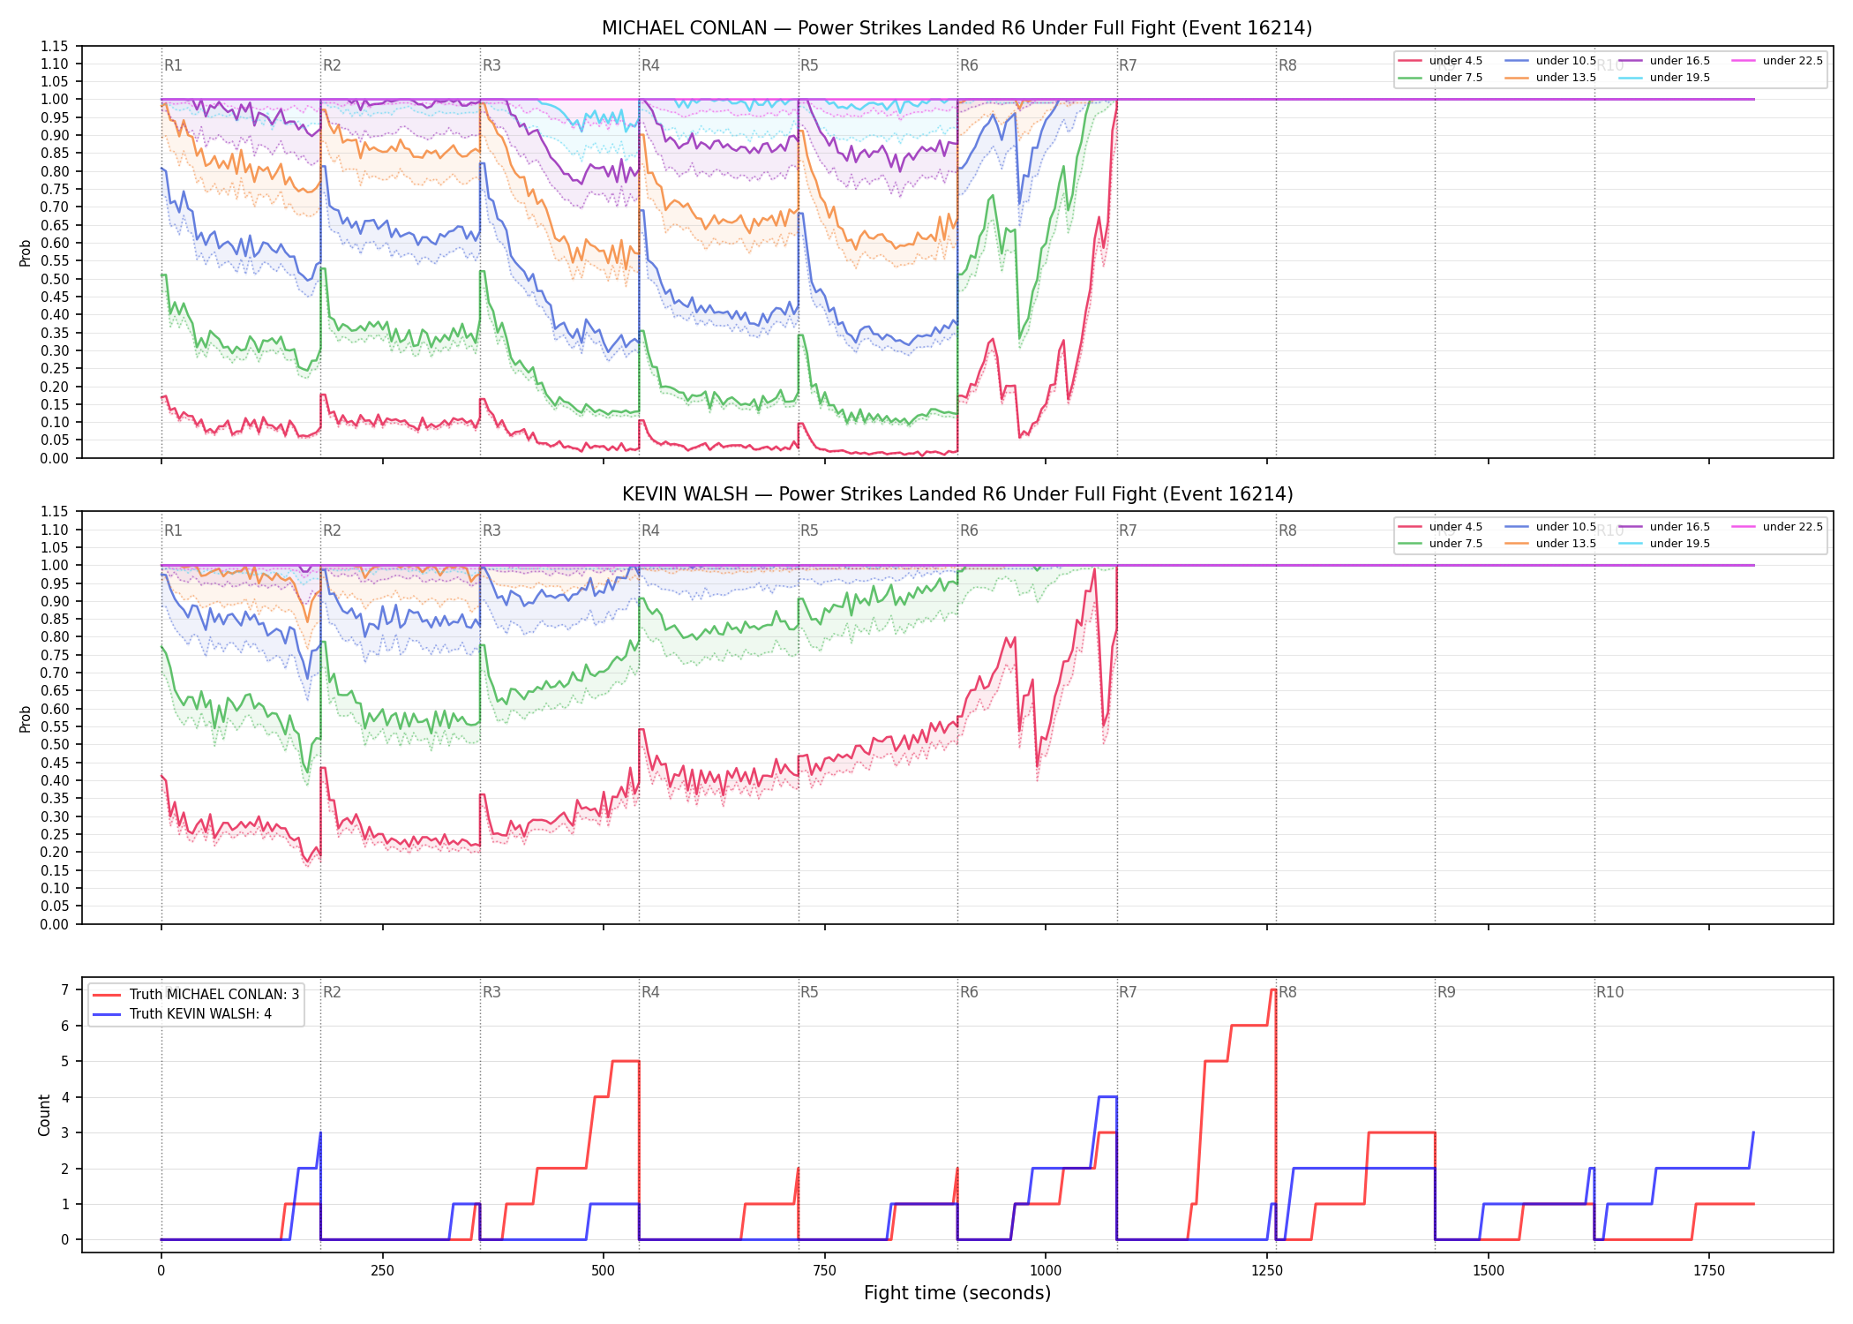Click 'under 19.5' legend entry in Kevin Walsh chart
The image size is (1853, 1324).
[1665, 544]
